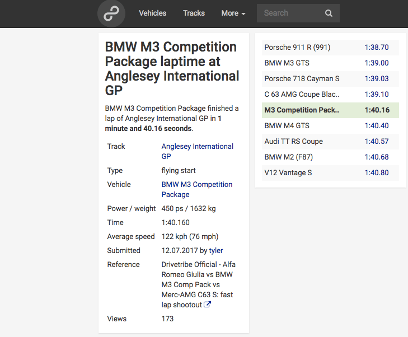Viewport: 408px width, 337px height.
Task: Open submitter tyler's profile link
Action: [215, 250]
